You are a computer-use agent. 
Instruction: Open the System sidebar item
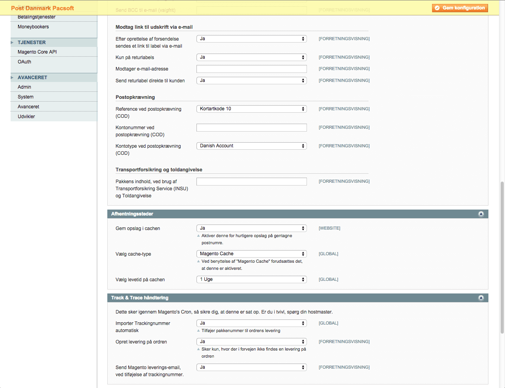(x=26, y=97)
